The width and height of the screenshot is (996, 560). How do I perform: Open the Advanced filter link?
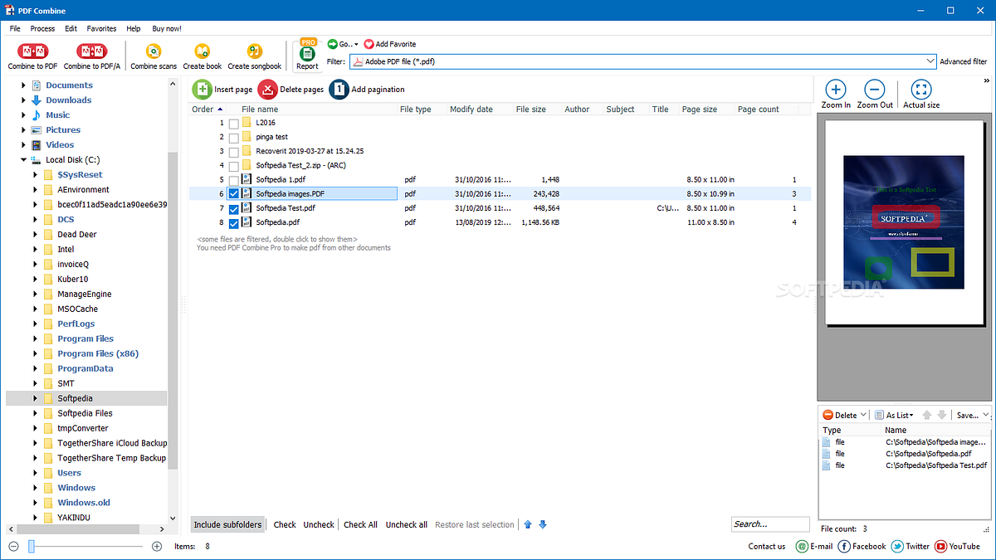pos(963,61)
